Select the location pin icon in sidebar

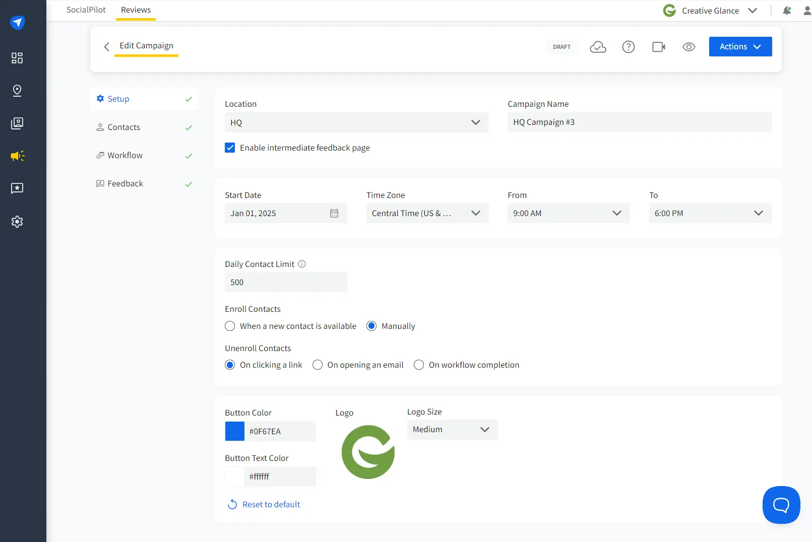point(17,91)
